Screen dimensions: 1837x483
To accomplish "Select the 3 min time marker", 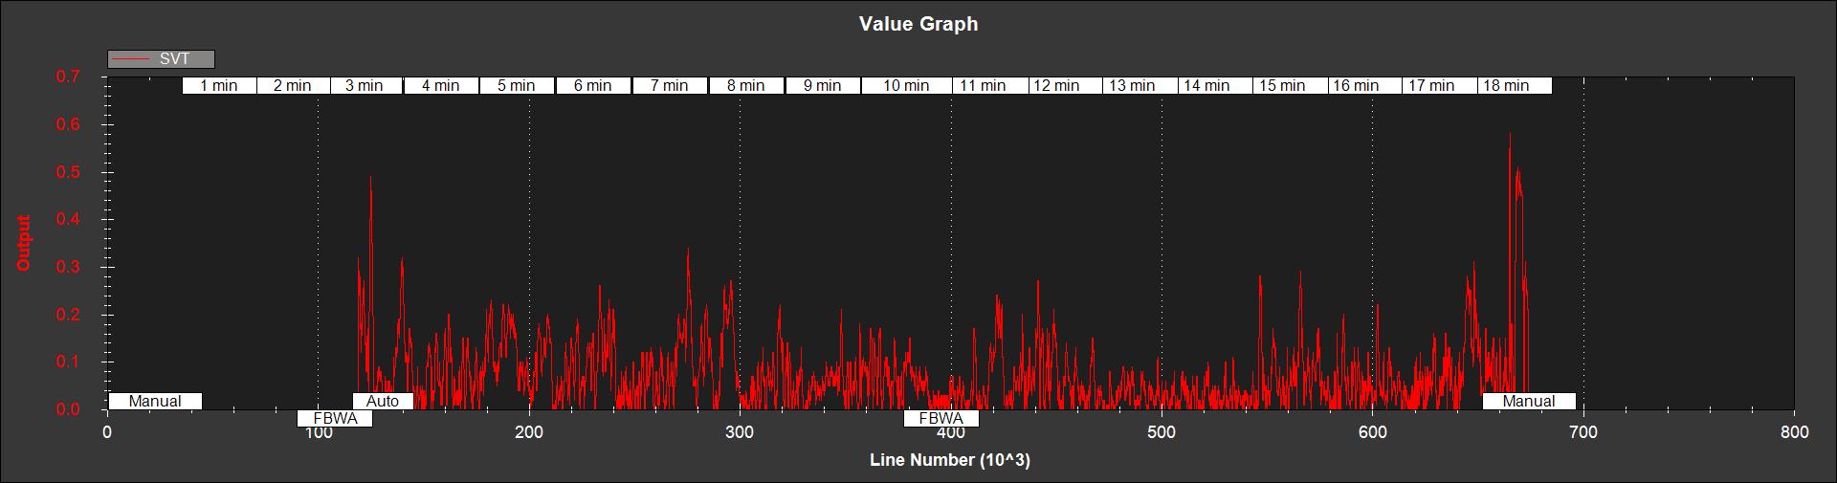I will point(365,86).
